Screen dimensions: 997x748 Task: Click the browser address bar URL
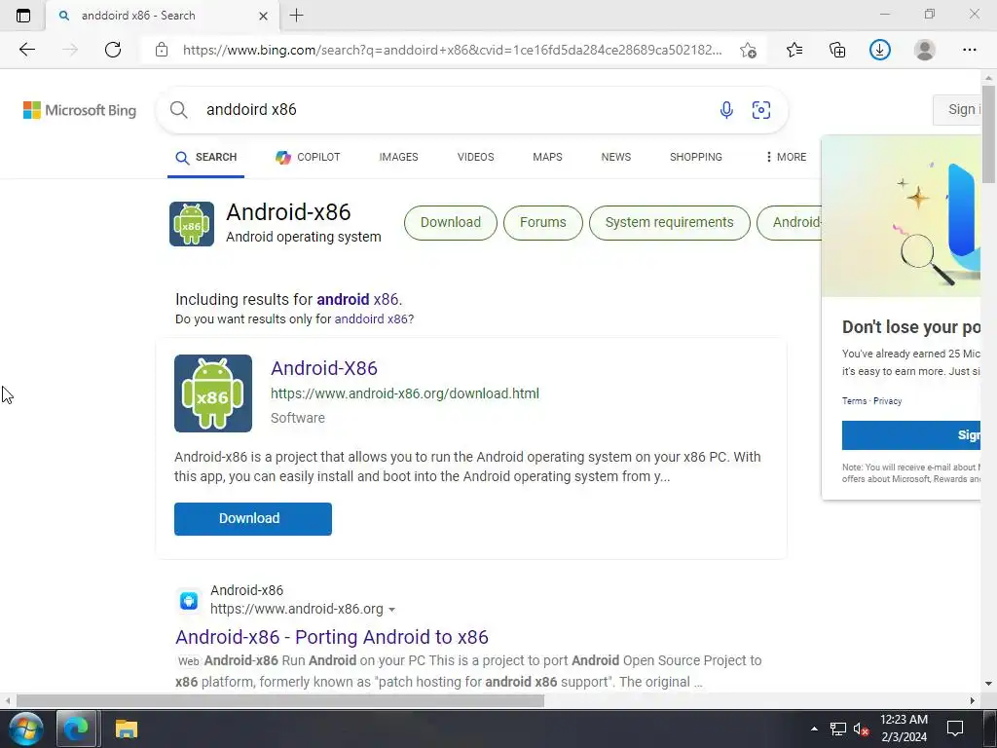452,50
